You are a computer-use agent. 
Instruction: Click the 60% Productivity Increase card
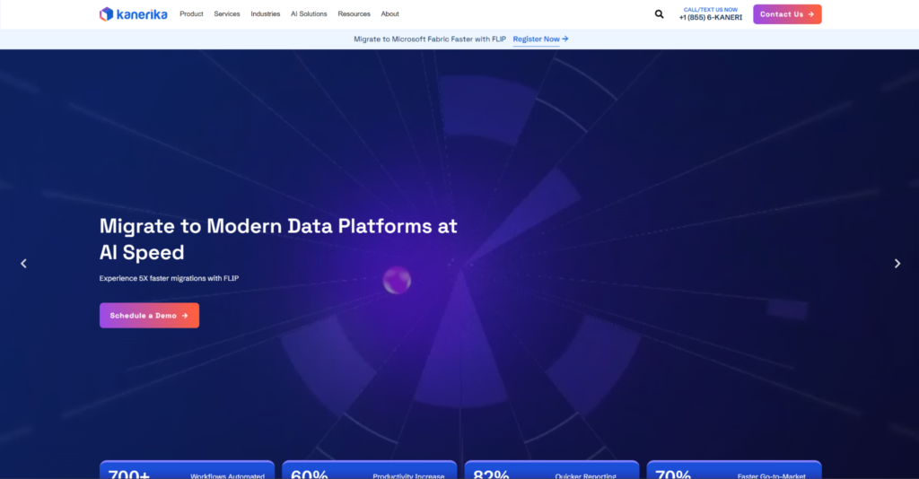click(369, 470)
